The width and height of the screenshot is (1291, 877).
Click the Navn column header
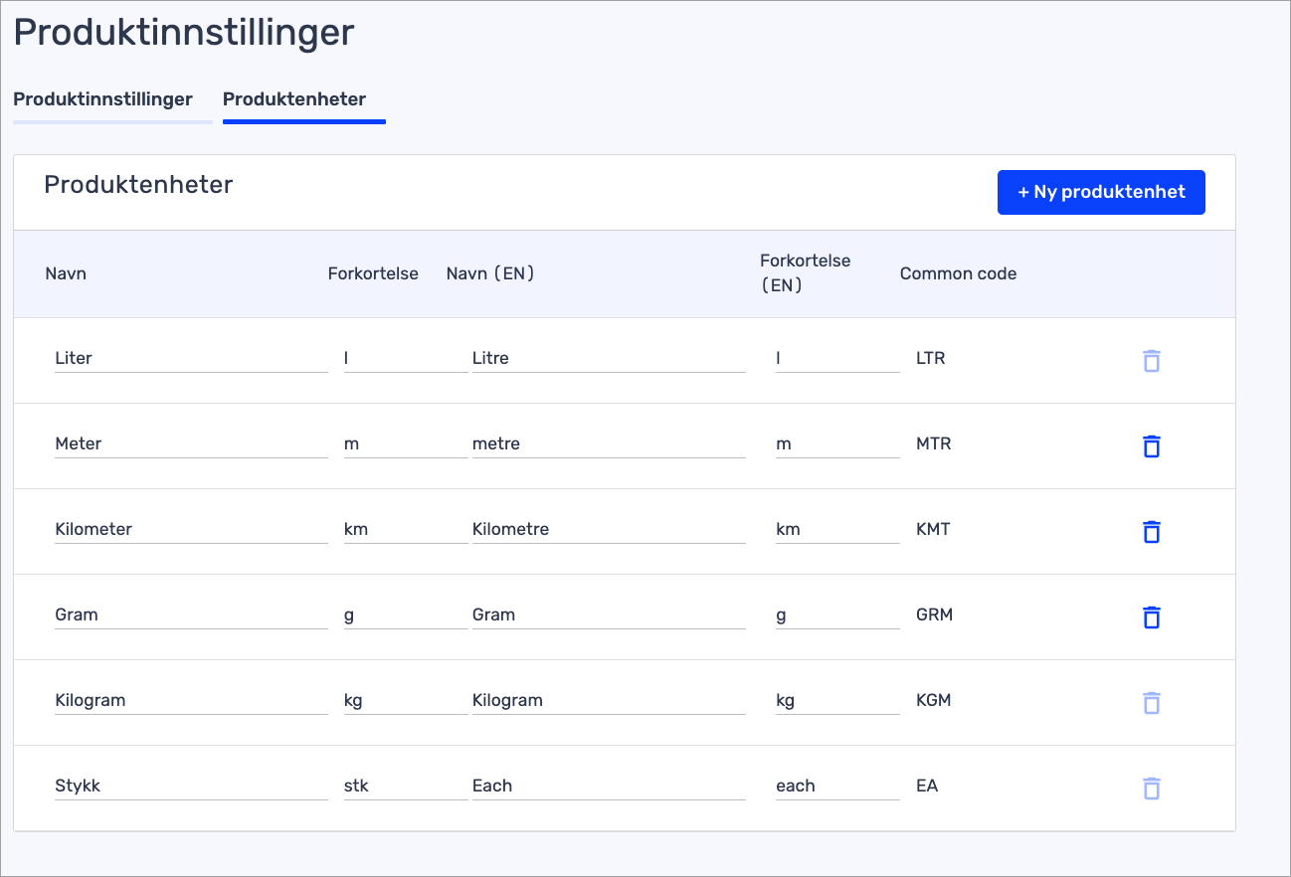(66, 273)
